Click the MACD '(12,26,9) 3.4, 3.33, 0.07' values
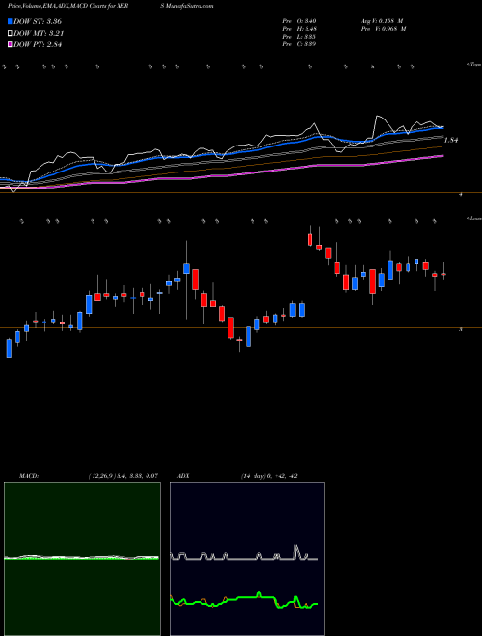This screenshot has width=482, height=636. point(122,476)
